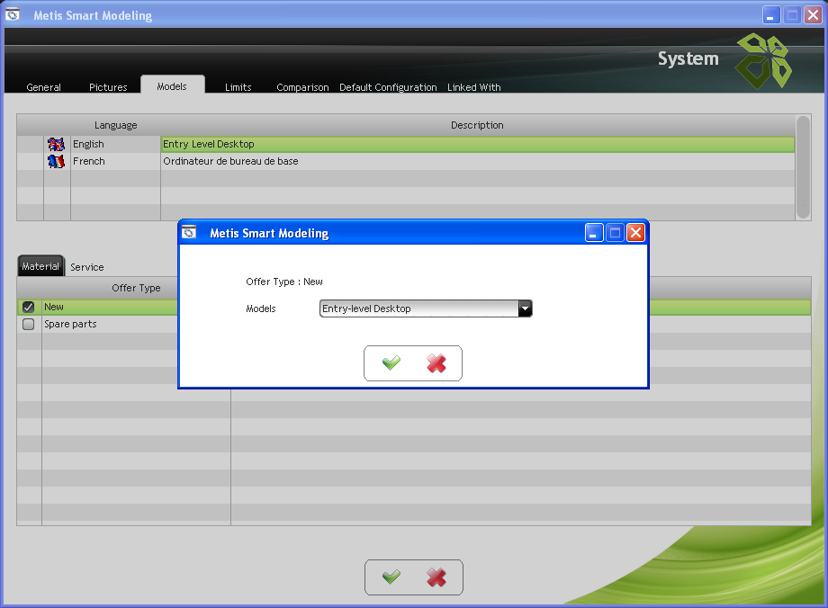Open the Models dropdown arrow
The image size is (828, 608).
[525, 308]
